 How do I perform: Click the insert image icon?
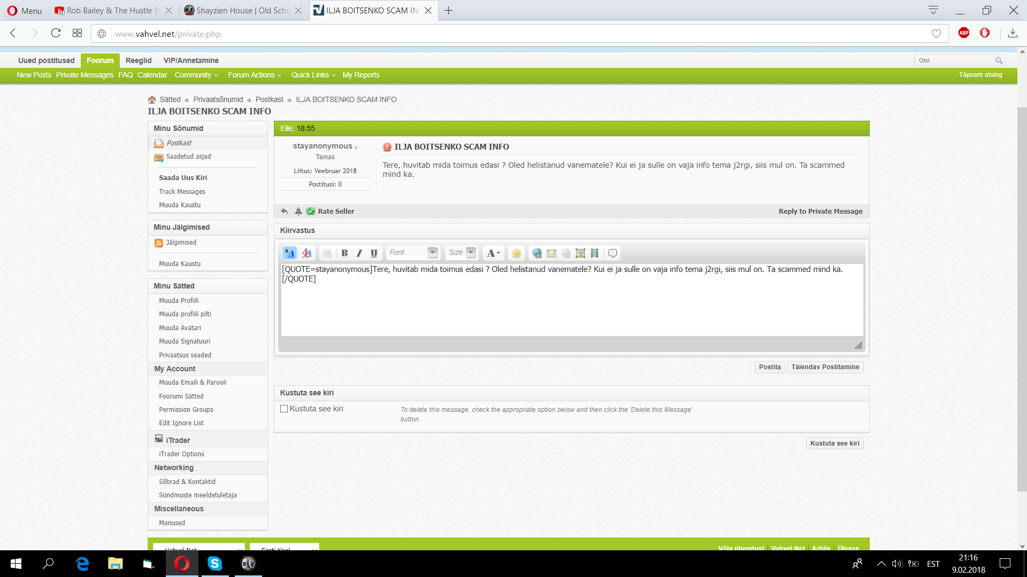(580, 253)
